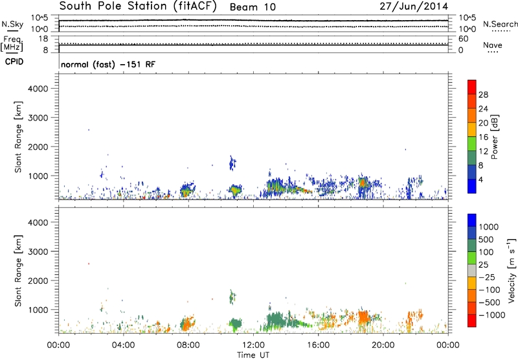Click the '04:00' time tick label
Viewport: 518px width, 359px height.
click(123, 345)
